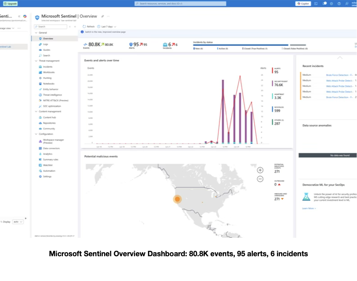Click the orange hotspot on the map

(177, 199)
